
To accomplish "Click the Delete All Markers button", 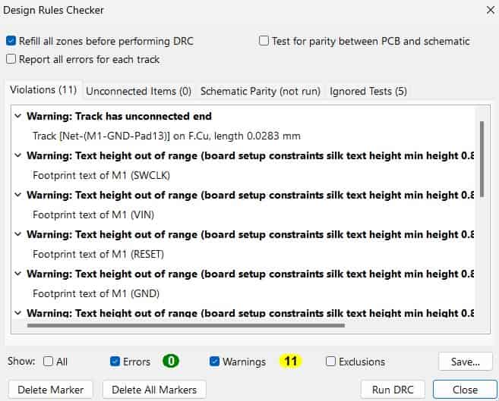I will [154, 390].
